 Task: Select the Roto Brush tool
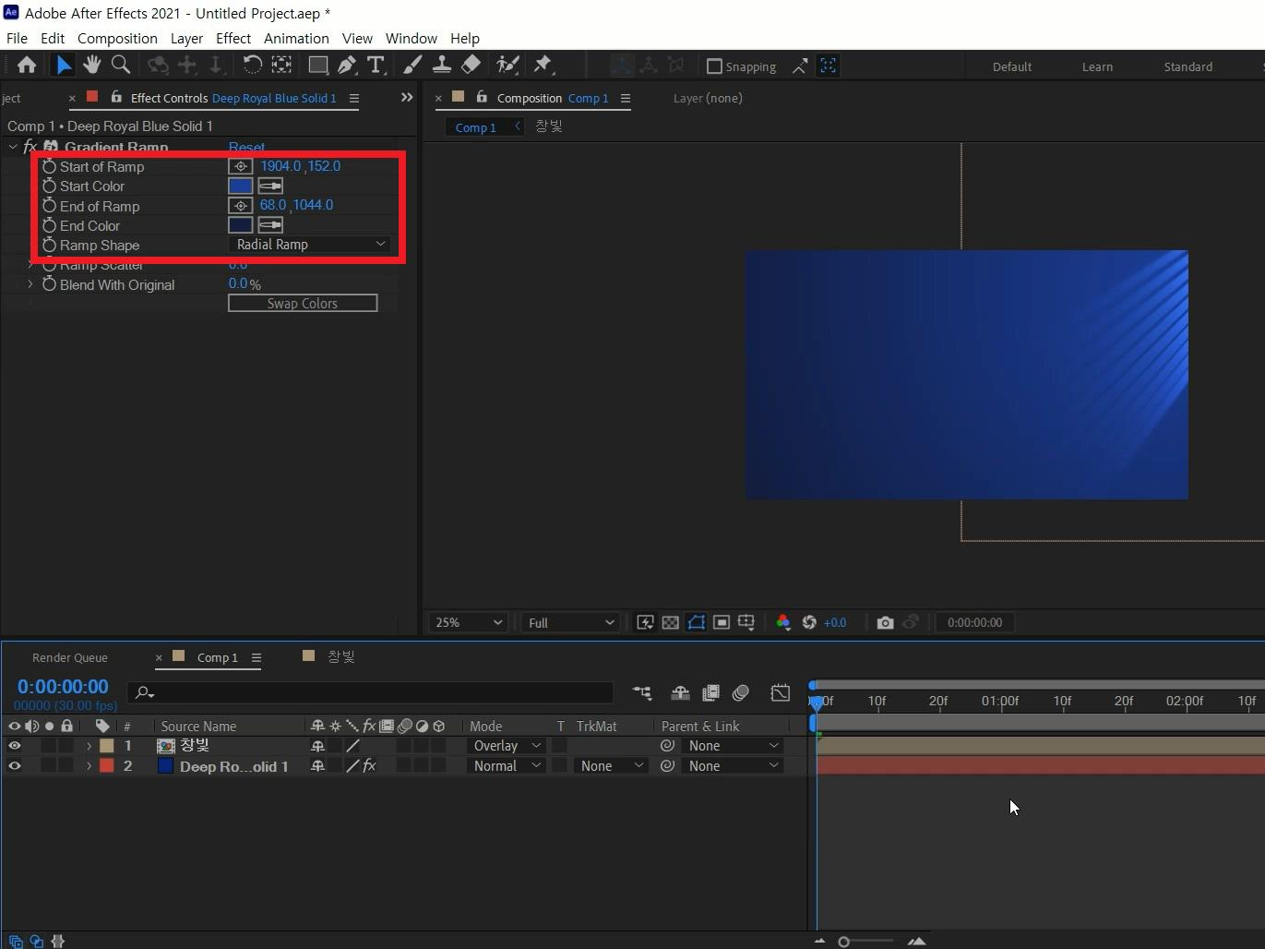click(507, 65)
